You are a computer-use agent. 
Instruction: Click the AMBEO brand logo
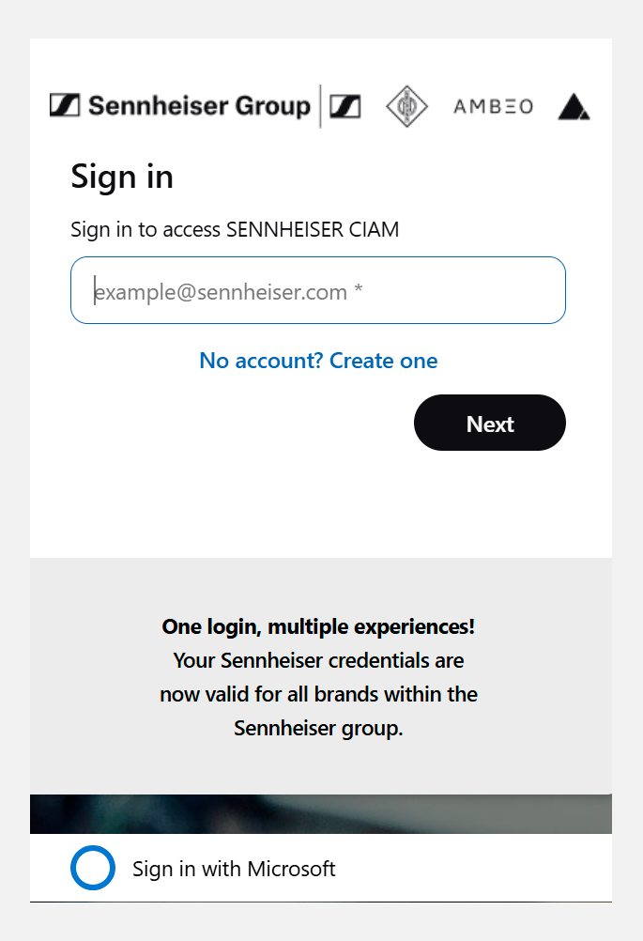click(x=493, y=106)
